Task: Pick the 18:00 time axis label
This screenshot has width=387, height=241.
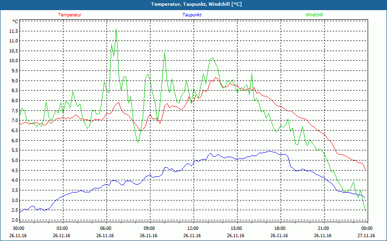Action: 280,228
